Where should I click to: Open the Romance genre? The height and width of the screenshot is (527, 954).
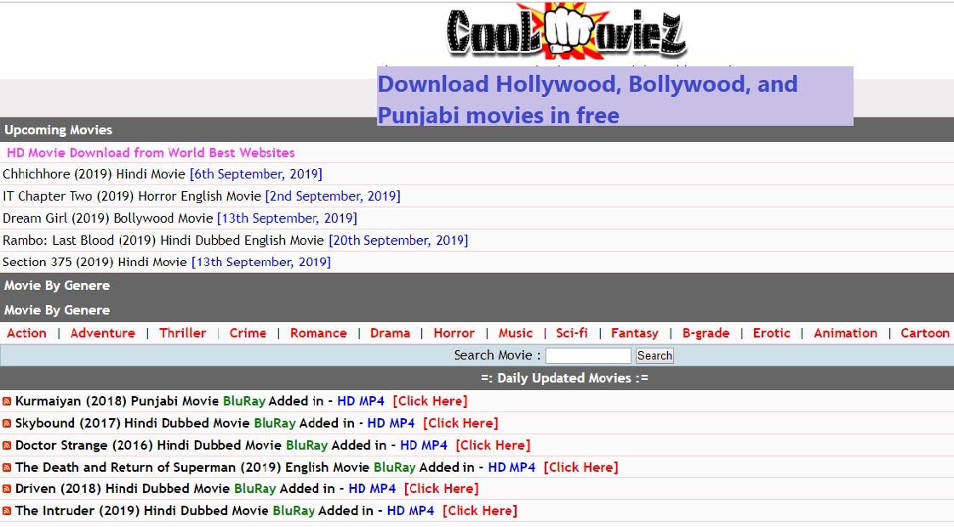point(318,333)
